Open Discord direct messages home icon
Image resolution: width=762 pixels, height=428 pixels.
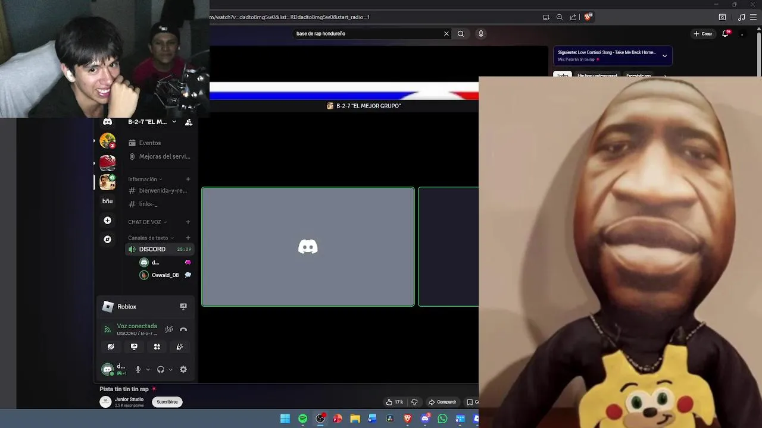(107, 122)
